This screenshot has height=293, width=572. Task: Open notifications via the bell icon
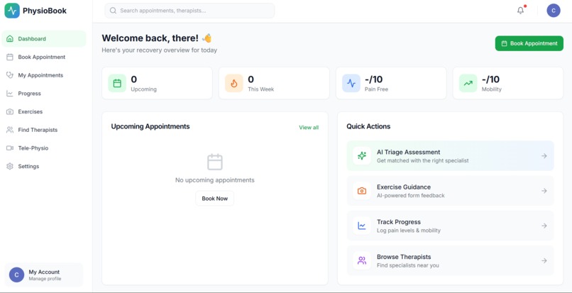(521, 11)
